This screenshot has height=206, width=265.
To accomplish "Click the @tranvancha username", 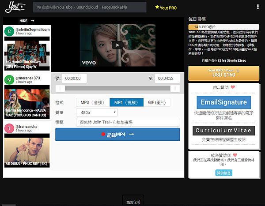I will 26,127.
